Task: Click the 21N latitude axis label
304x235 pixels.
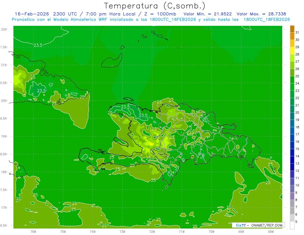Action: 4,65
